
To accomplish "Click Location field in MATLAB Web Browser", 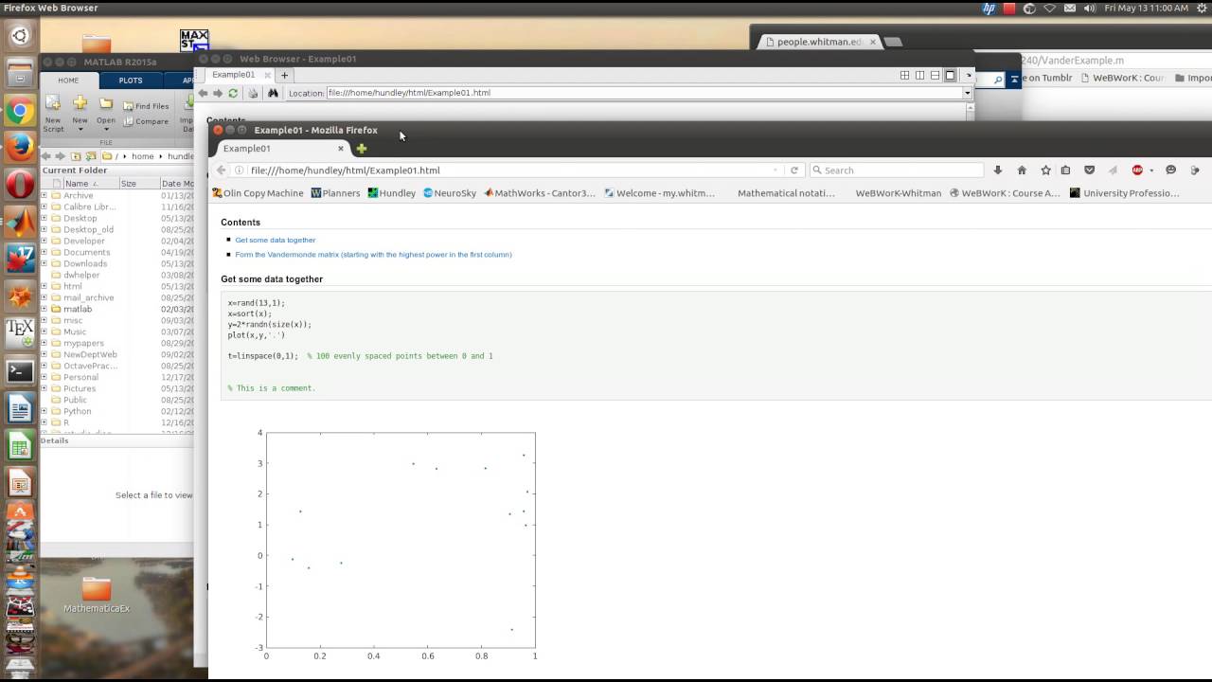I will coord(644,93).
